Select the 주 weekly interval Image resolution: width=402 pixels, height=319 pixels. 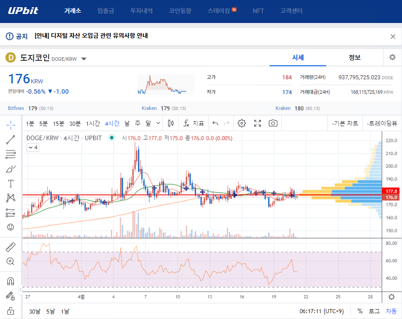click(x=137, y=123)
